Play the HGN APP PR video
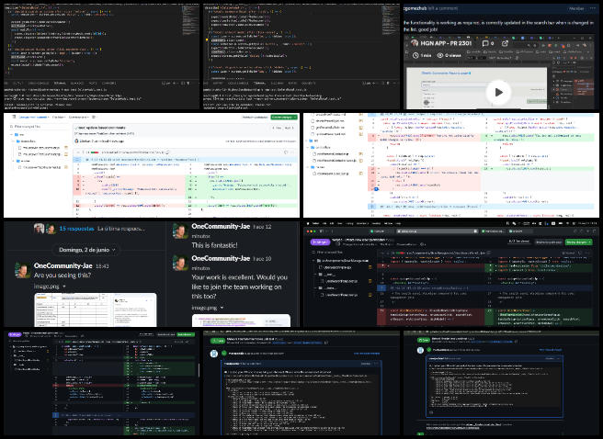603x439 pixels. (498, 91)
